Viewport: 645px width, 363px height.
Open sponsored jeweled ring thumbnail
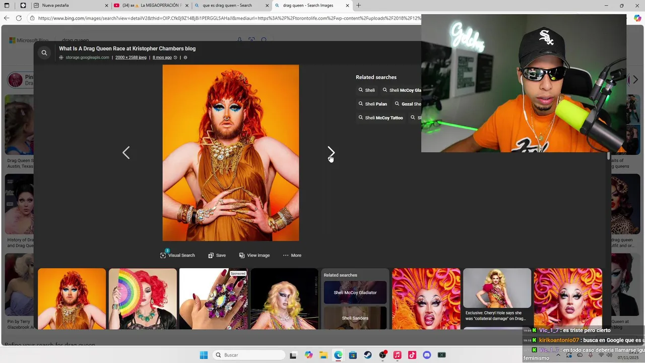point(213,298)
